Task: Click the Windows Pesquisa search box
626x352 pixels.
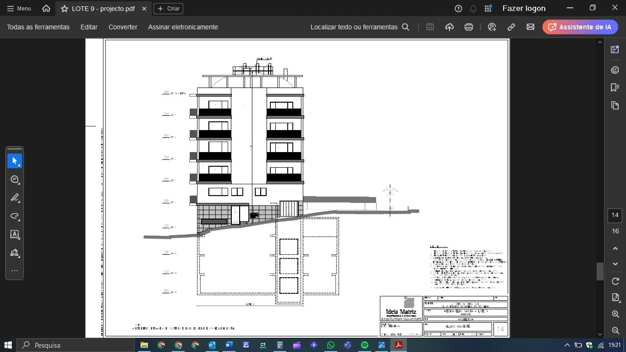Action: (x=76, y=345)
